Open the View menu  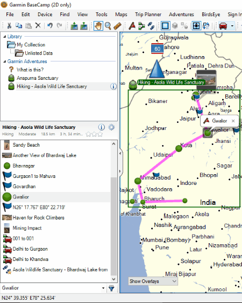click(82, 15)
